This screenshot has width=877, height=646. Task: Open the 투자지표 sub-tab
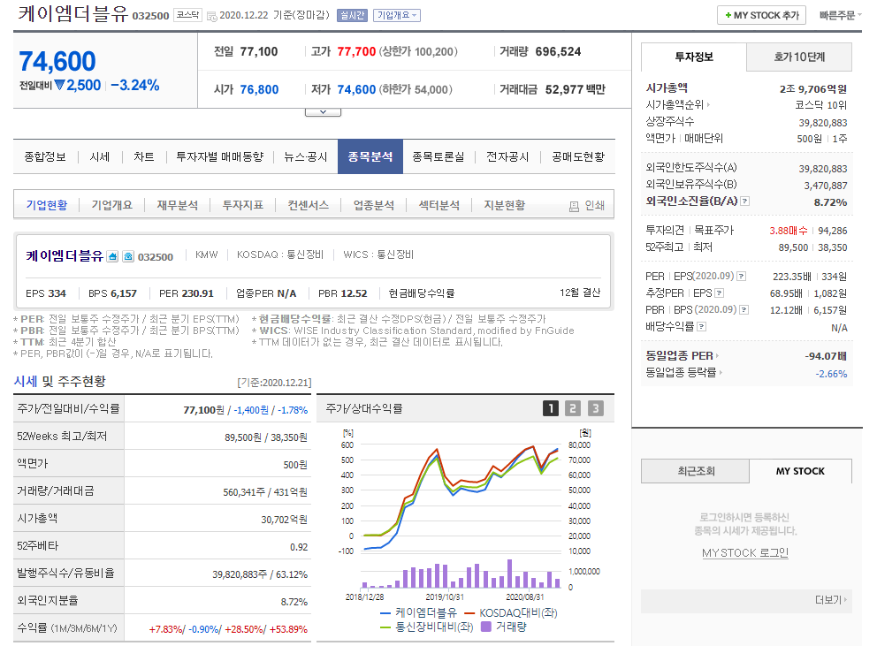coord(243,205)
